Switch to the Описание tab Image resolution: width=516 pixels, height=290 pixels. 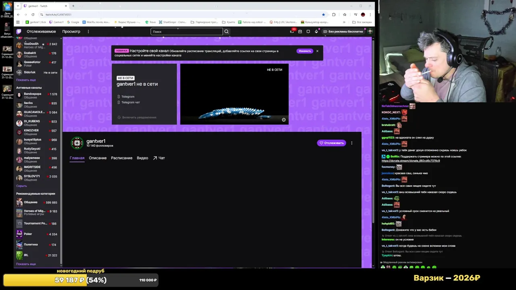click(98, 158)
